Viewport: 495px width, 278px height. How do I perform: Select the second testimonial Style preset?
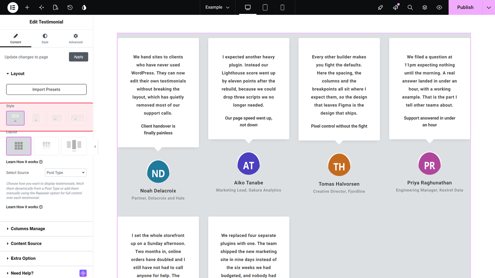[36, 118]
